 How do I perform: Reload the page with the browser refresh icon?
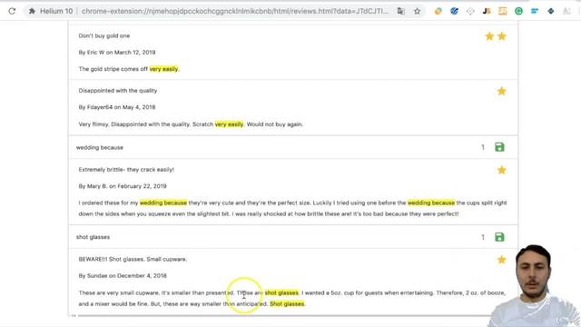12,11
